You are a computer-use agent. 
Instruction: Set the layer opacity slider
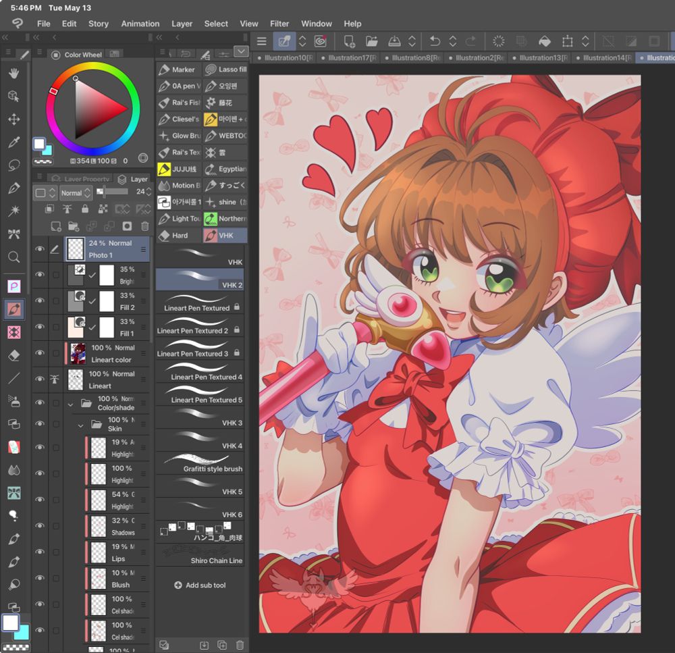pyautogui.click(x=112, y=191)
